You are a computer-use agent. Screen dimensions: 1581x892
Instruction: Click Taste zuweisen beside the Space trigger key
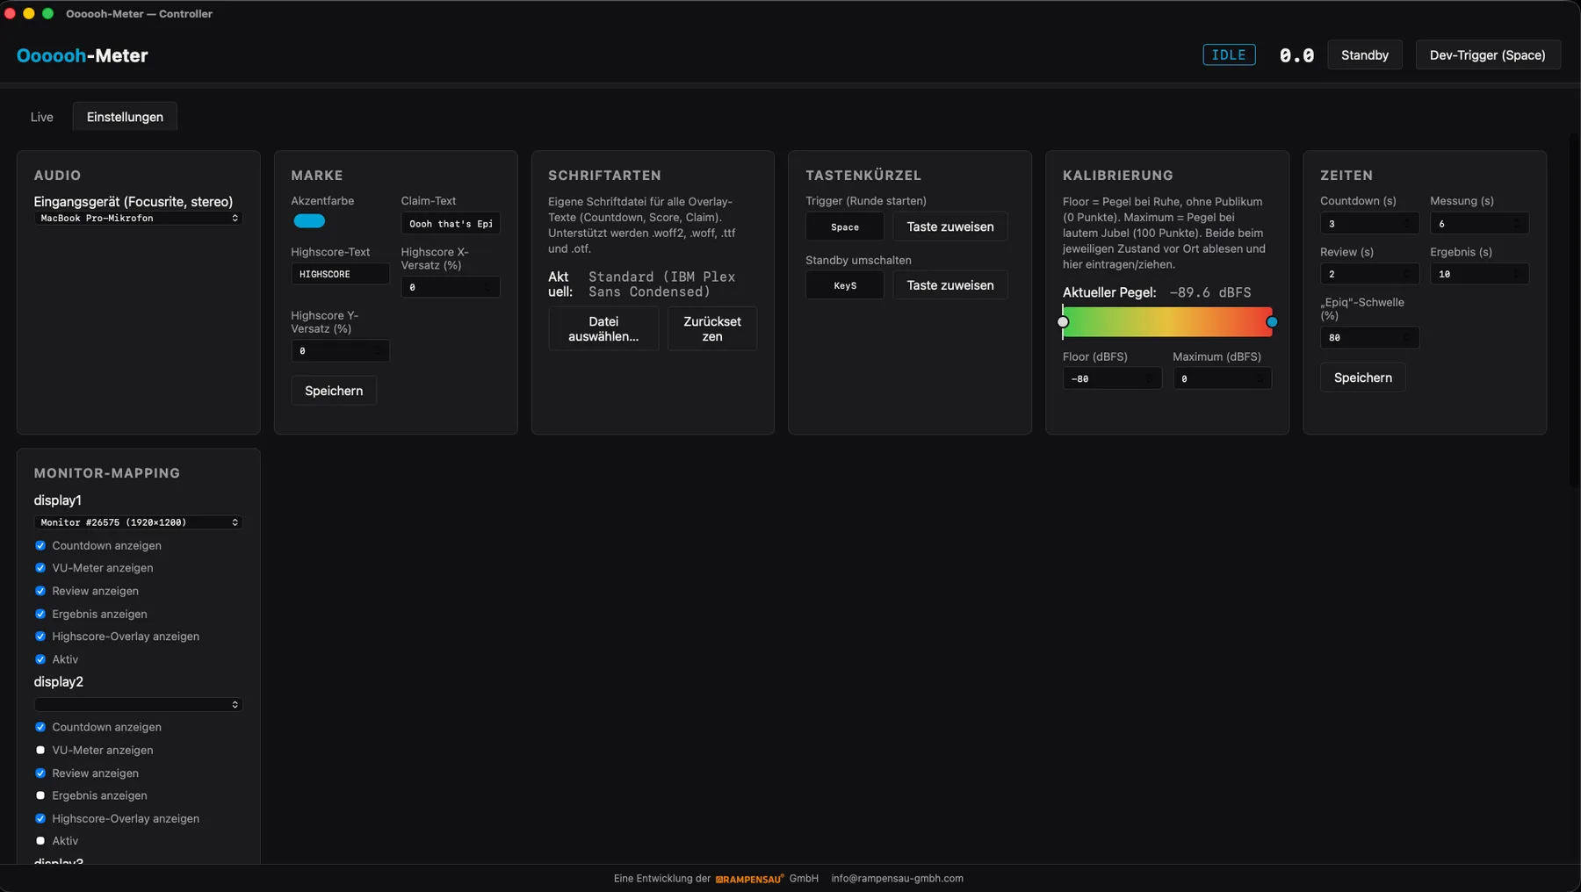click(950, 227)
